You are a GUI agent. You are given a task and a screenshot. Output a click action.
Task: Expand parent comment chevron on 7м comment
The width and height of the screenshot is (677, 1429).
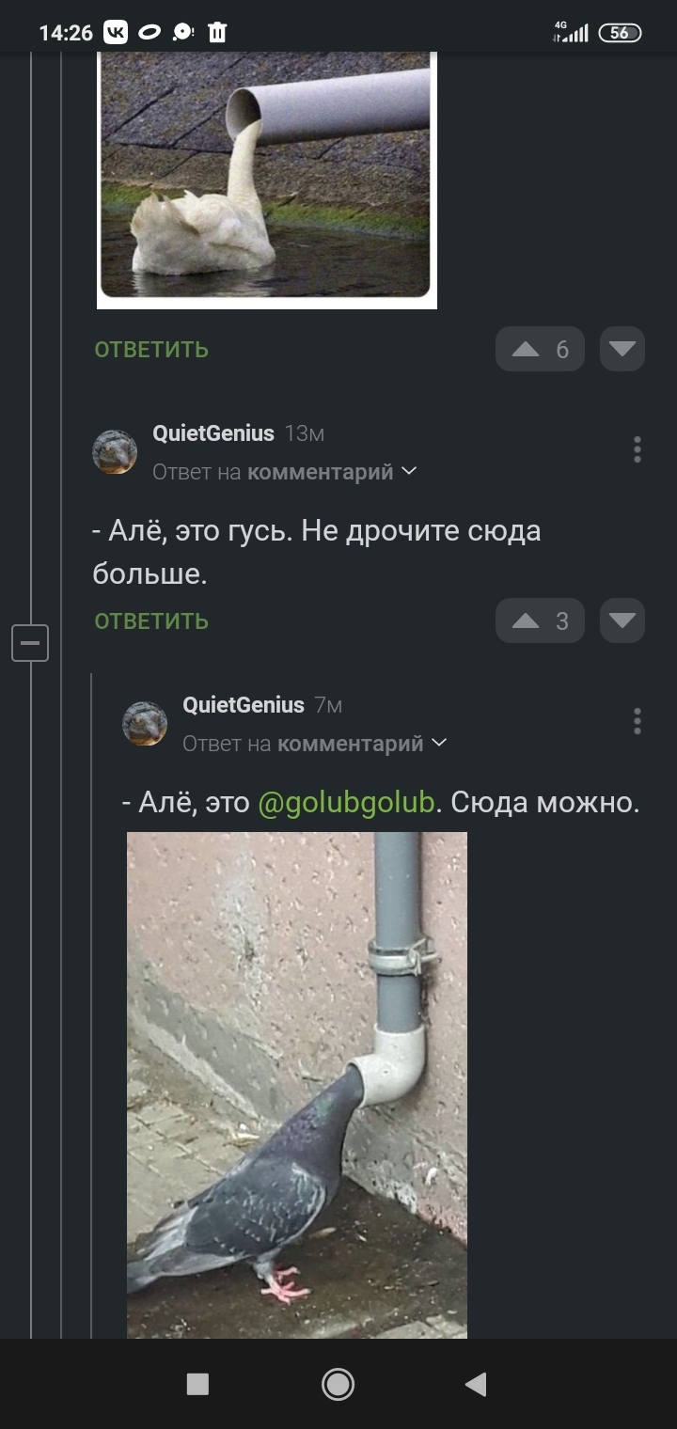tap(438, 743)
